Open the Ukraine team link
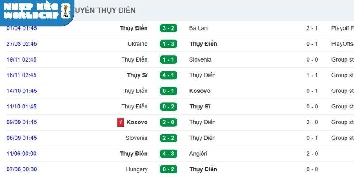Viewport: 354px width, 177px height. click(x=137, y=44)
